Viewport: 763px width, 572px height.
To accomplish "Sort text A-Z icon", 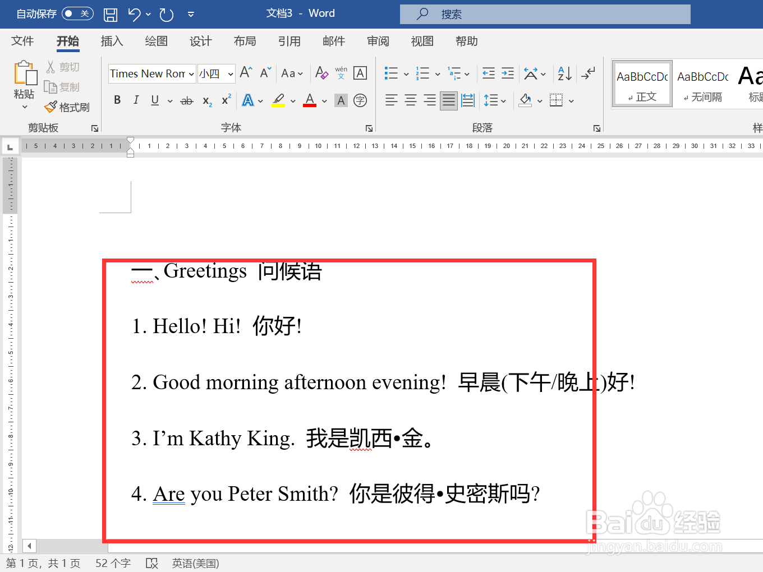I will [x=565, y=73].
